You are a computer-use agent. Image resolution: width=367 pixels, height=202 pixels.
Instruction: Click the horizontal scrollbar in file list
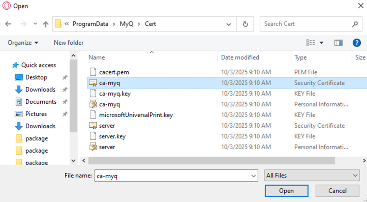click(211, 161)
